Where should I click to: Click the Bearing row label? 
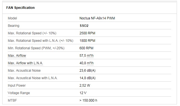coord(14,26)
